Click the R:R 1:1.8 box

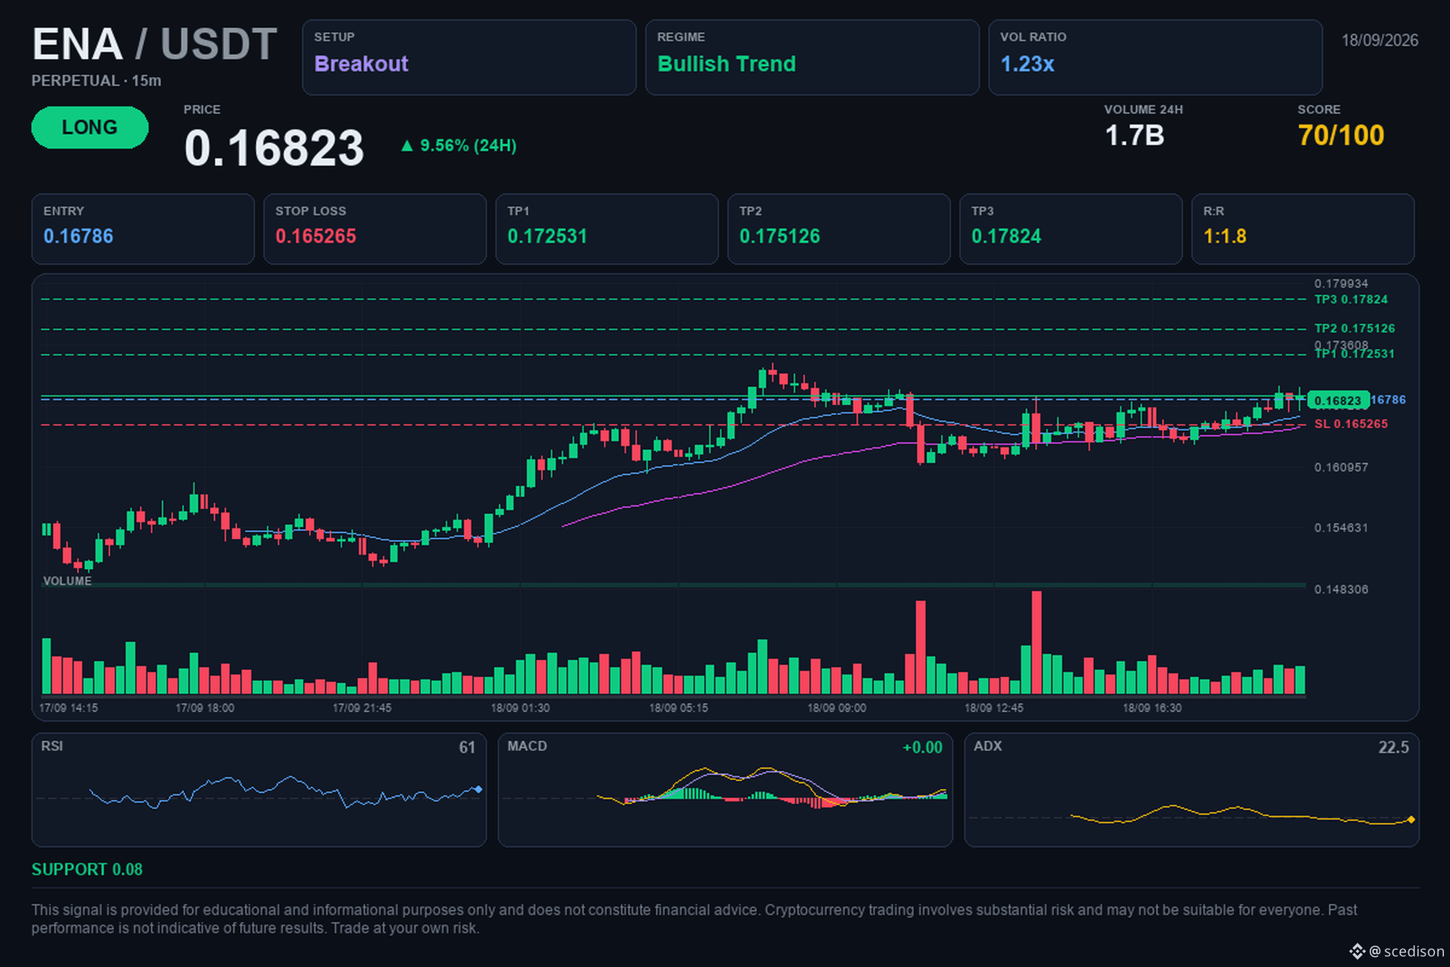[x=1303, y=229]
